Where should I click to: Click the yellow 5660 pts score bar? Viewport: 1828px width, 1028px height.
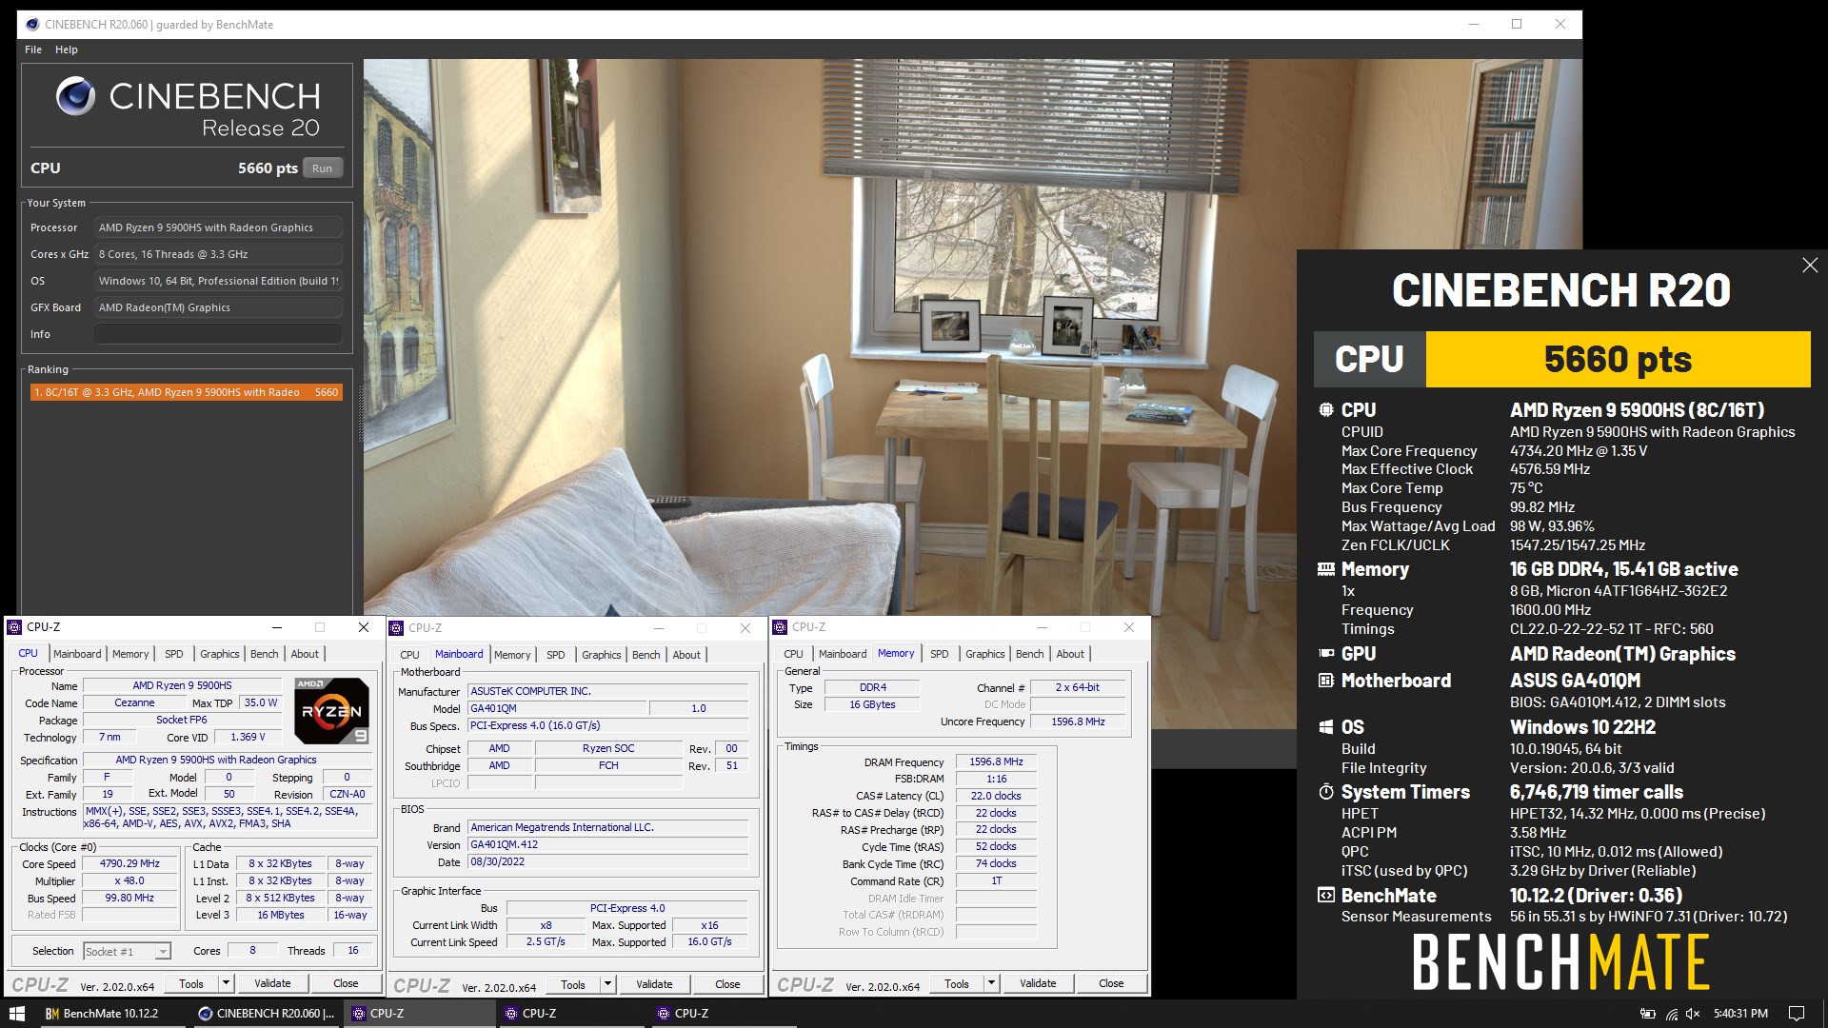click(x=1618, y=360)
